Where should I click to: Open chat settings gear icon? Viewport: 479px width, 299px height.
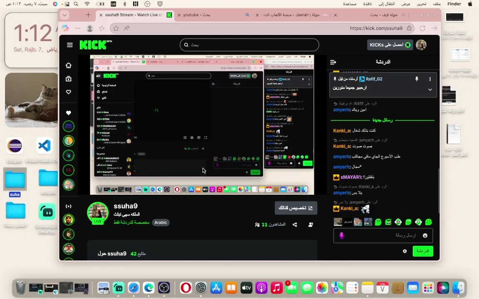[x=405, y=251]
